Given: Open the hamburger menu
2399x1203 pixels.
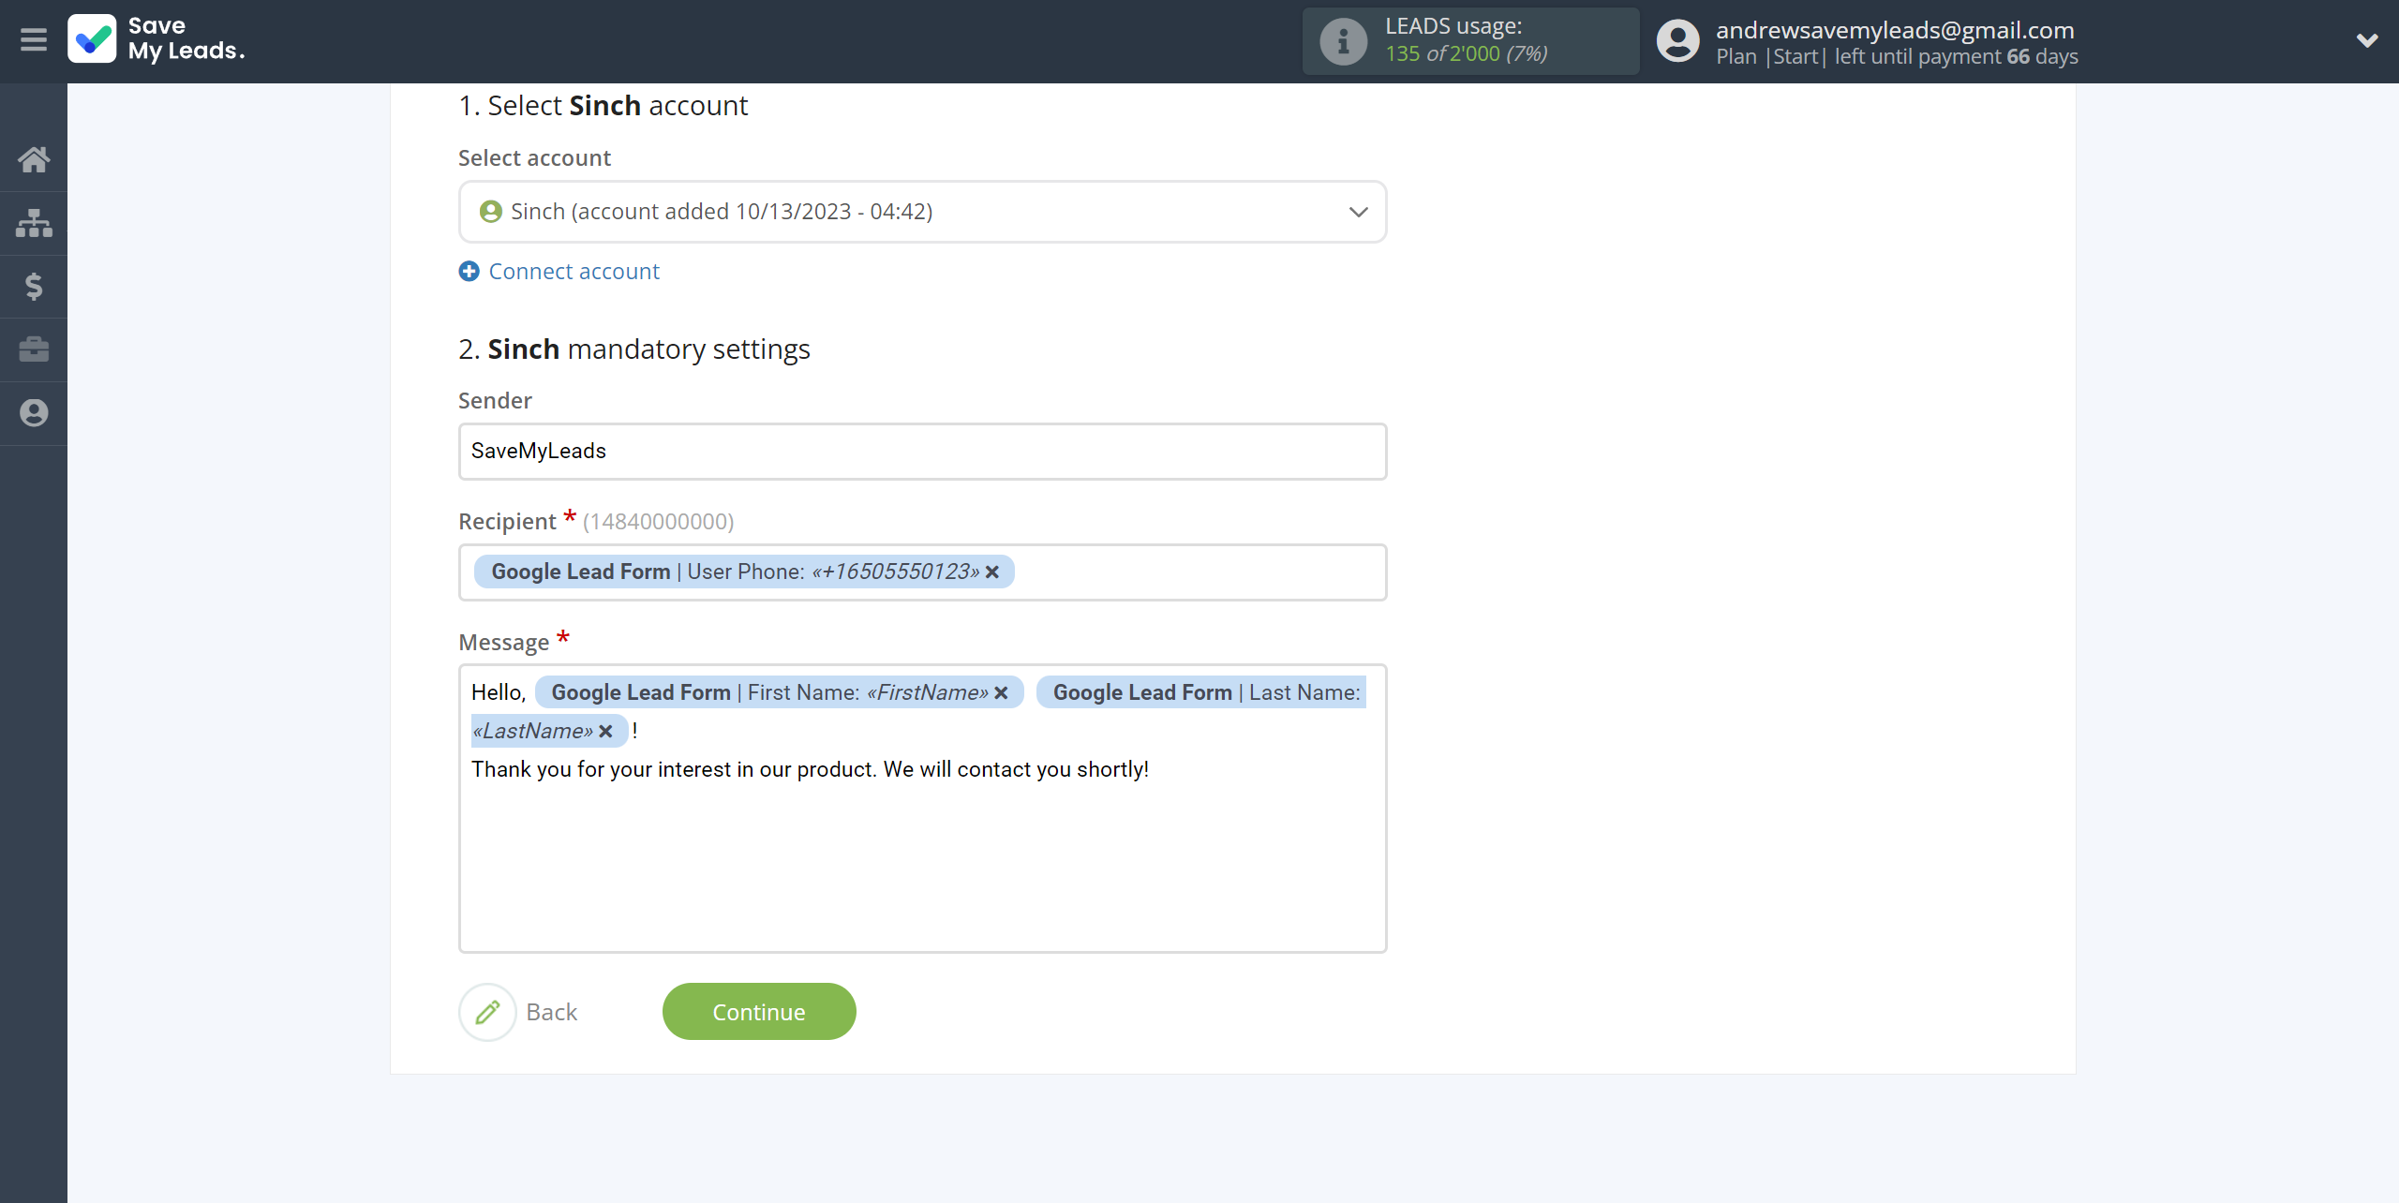Looking at the screenshot, I should click(x=34, y=40).
